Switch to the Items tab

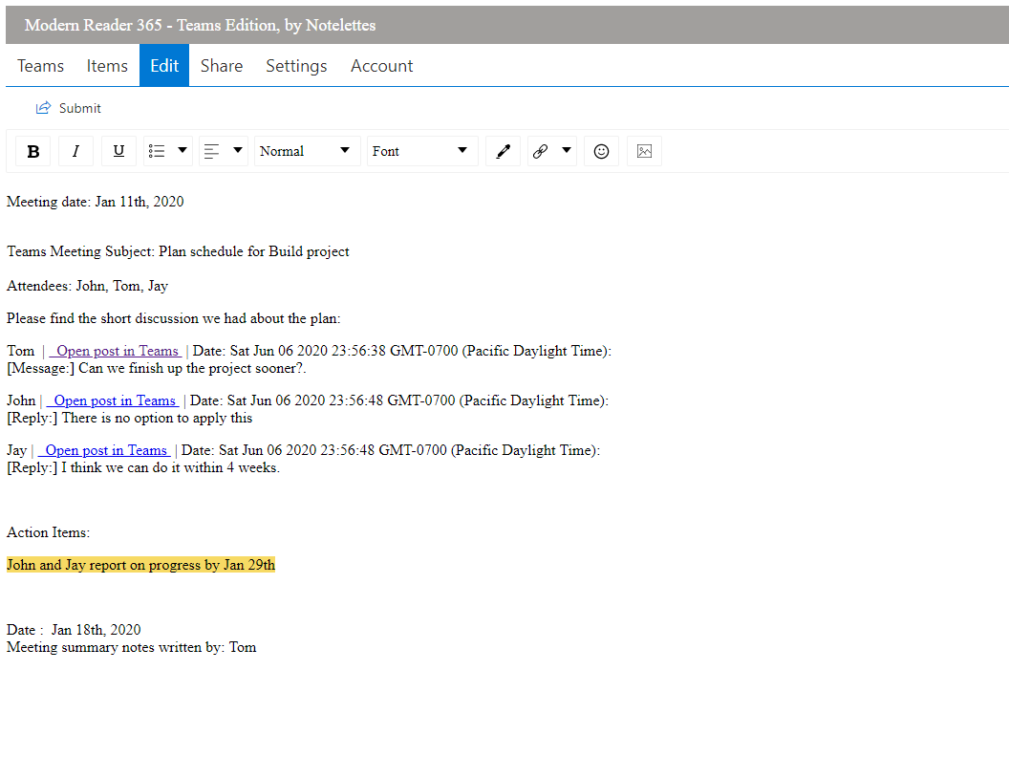click(107, 66)
